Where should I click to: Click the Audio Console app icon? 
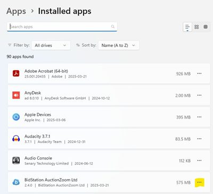tap(16, 161)
